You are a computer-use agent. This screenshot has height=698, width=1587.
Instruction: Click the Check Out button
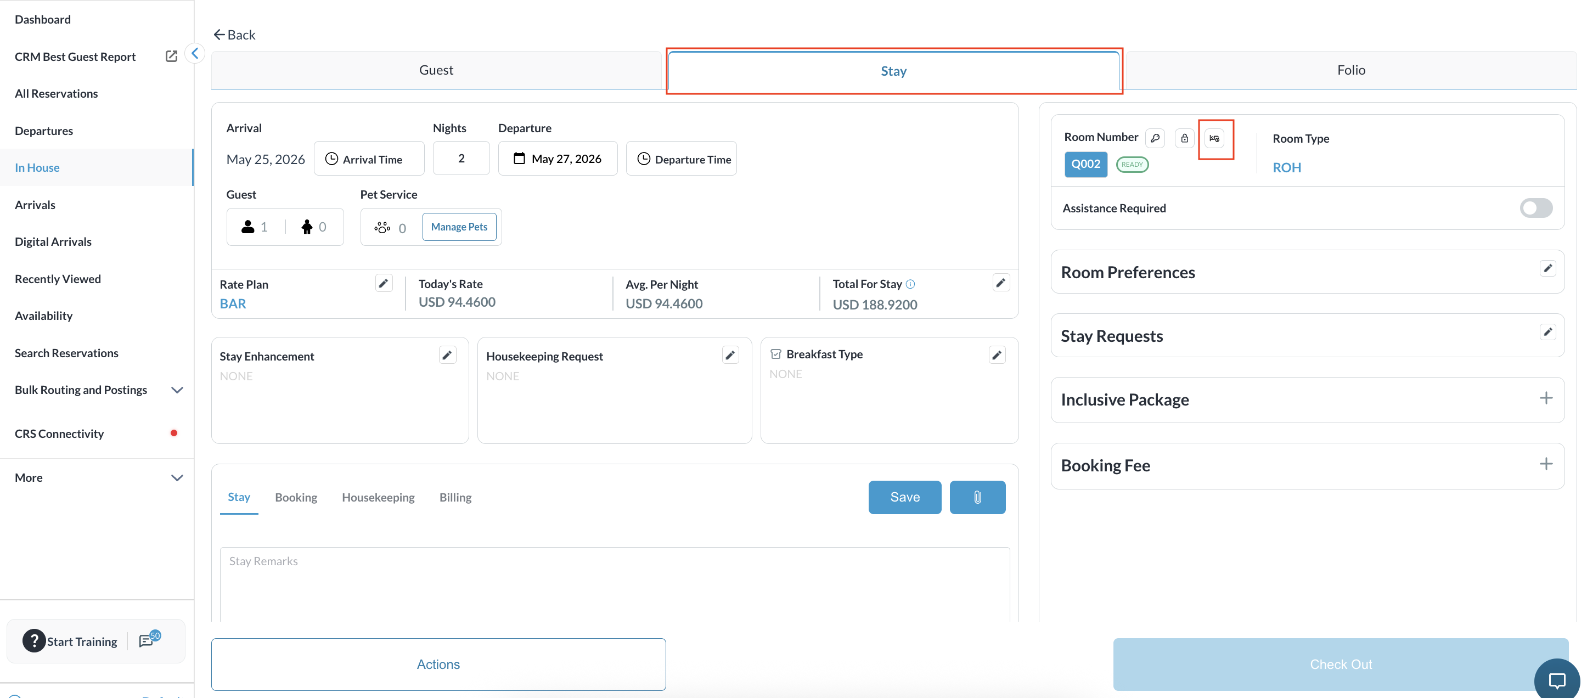pos(1341,664)
